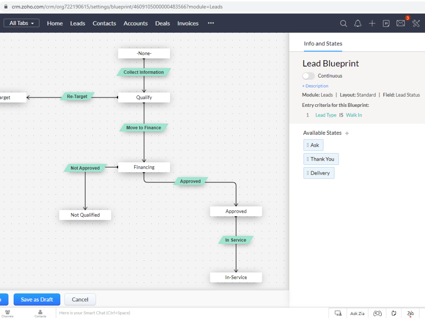Open the calendar icon

pos(386,23)
